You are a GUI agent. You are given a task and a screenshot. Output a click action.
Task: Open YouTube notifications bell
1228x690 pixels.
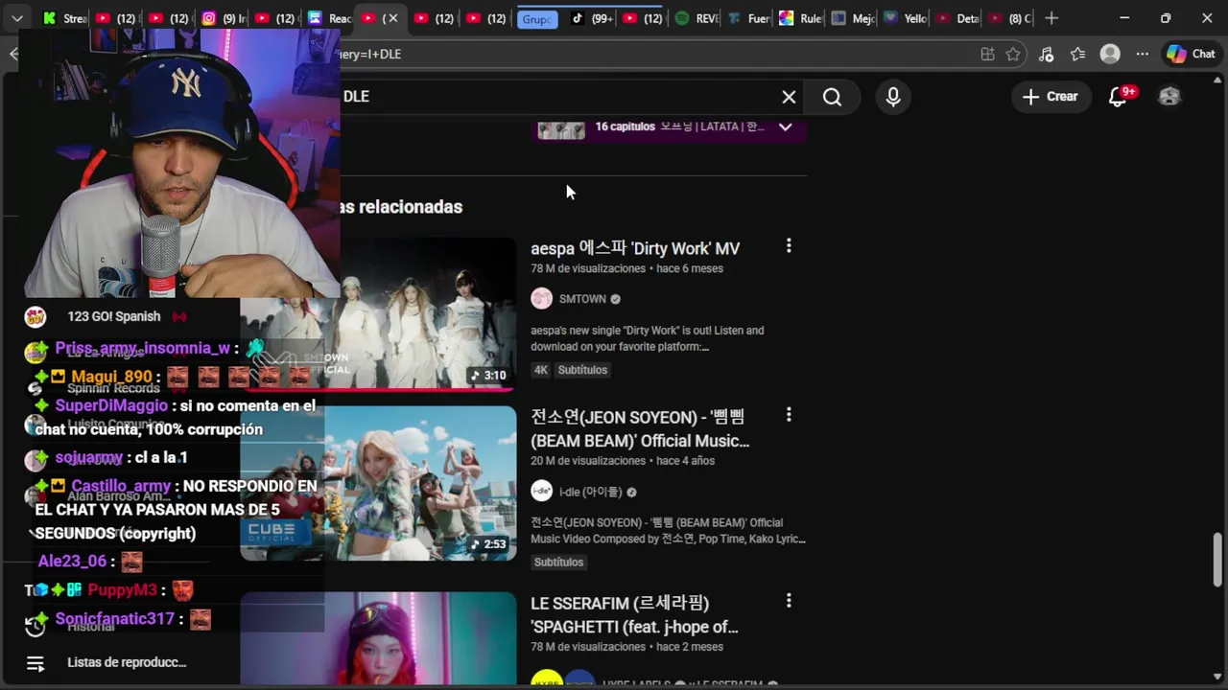click(x=1119, y=97)
